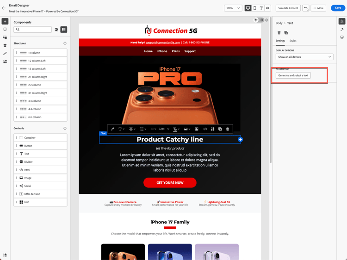The image size is (347, 260).
Task: Open the Links icon in left rail
Action: tap(5, 53)
